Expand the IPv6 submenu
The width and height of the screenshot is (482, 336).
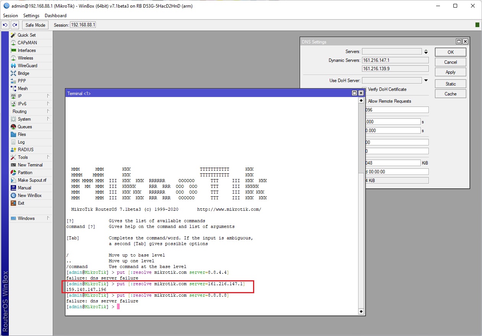coord(30,104)
